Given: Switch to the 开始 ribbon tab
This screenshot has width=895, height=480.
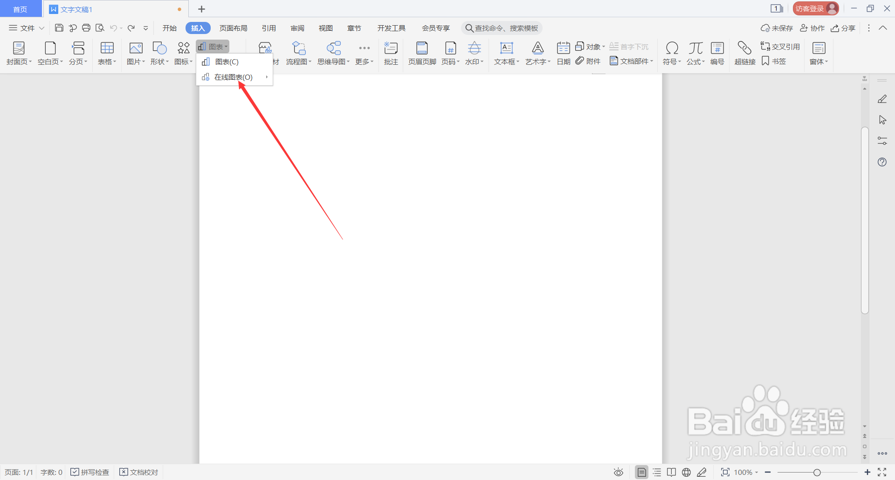Looking at the screenshot, I should click(x=170, y=28).
